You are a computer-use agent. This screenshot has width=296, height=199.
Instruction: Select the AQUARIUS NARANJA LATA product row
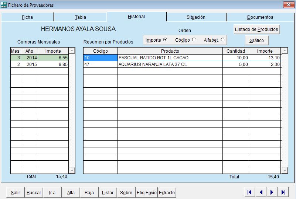[170, 64]
